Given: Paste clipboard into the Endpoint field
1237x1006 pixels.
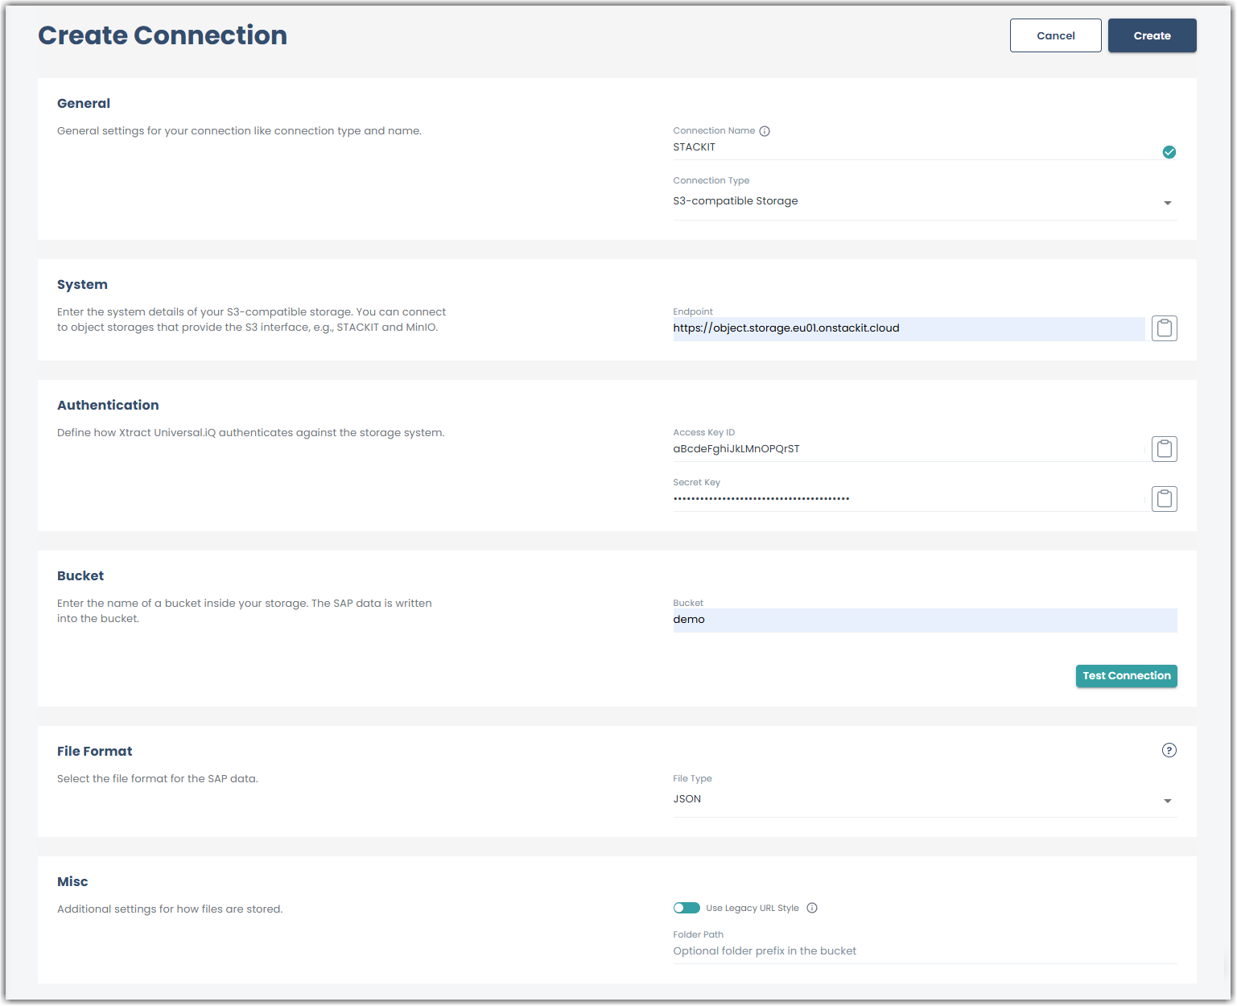Looking at the screenshot, I should tap(1164, 328).
